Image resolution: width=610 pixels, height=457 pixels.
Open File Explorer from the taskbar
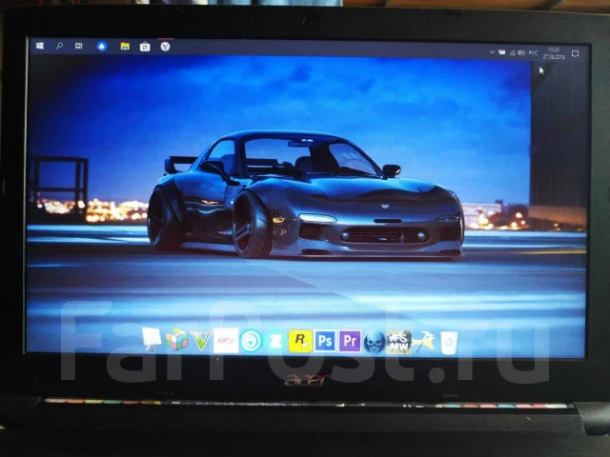click(x=125, y=47)
